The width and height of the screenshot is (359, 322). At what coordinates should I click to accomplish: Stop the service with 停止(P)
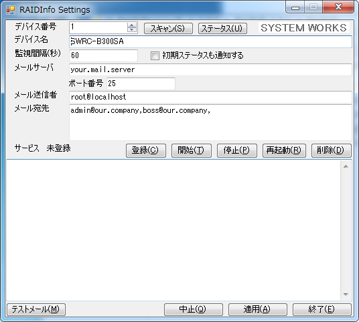tap(236, 150)
